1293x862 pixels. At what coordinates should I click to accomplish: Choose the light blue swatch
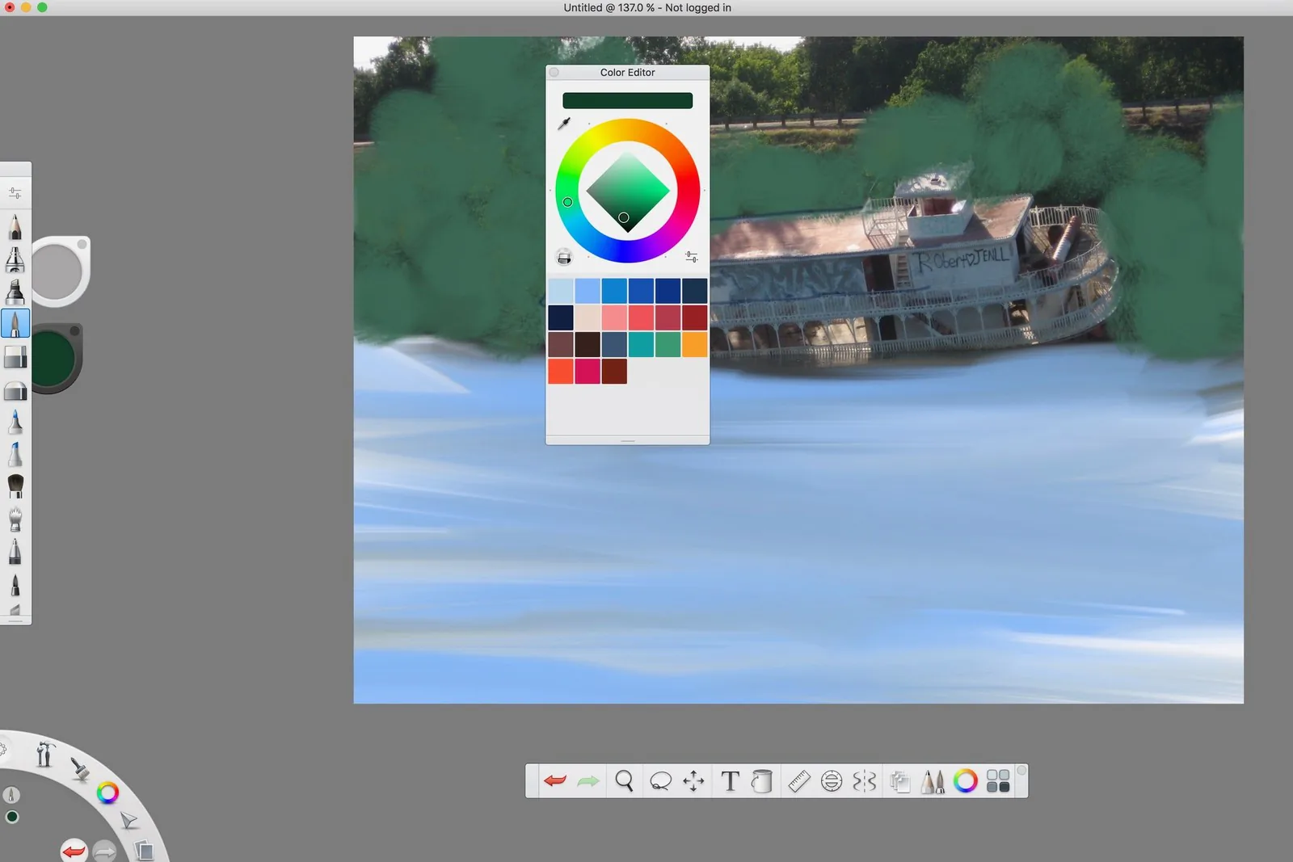point(561,291)
